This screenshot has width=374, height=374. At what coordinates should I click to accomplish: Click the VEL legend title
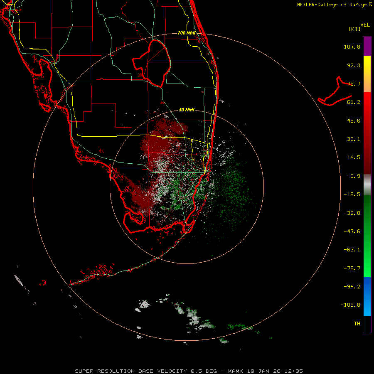pos(365,25)
